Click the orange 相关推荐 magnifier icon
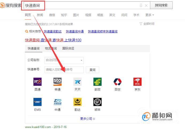The image size is (185, 131). [x=26, y=31]
